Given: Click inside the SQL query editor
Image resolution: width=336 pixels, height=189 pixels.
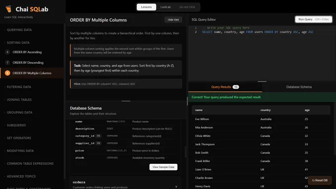Looking at the screenshot, I should point(262,53).
